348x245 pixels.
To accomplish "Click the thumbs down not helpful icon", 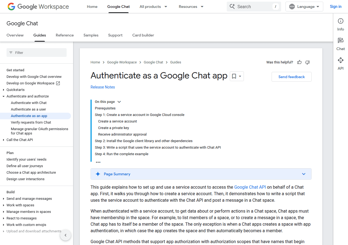I will click(x=307, y=62).
